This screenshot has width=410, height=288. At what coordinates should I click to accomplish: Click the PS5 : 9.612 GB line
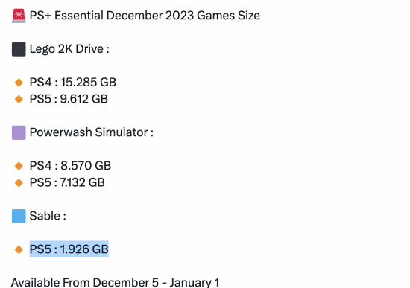[x=69, y=99]
